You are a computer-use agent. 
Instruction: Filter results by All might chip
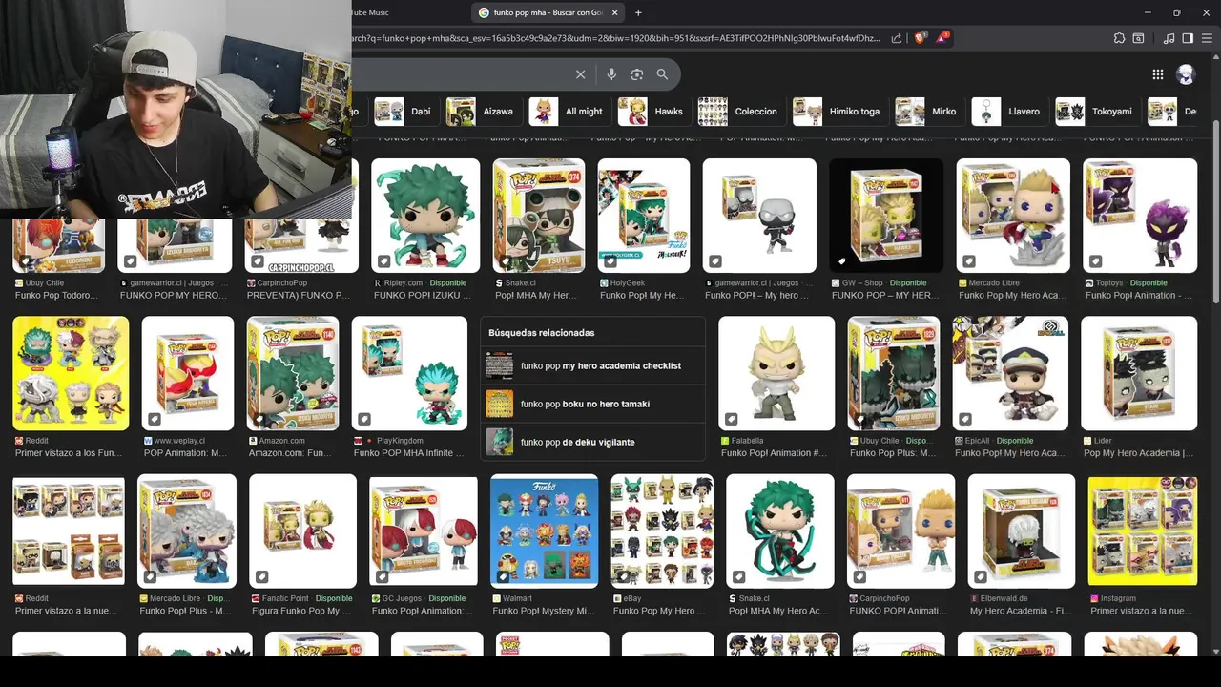pyautogui.click(x=568, y=112)
